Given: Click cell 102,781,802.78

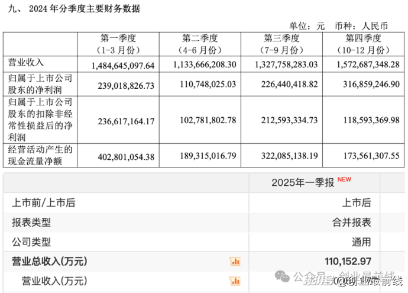Looking at the screenshot, I should pyautogui.click(x=208, y=120).
